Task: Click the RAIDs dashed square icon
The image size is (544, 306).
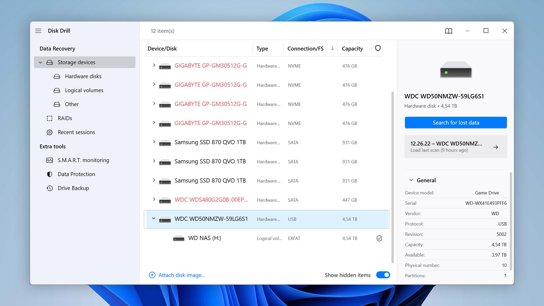Action: click(x=49, y=118)
